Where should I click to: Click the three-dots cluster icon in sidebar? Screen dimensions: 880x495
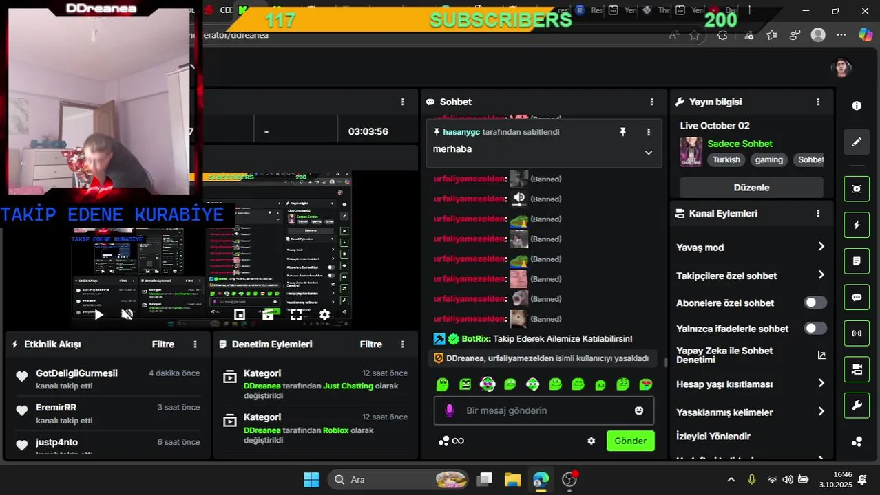857,441
